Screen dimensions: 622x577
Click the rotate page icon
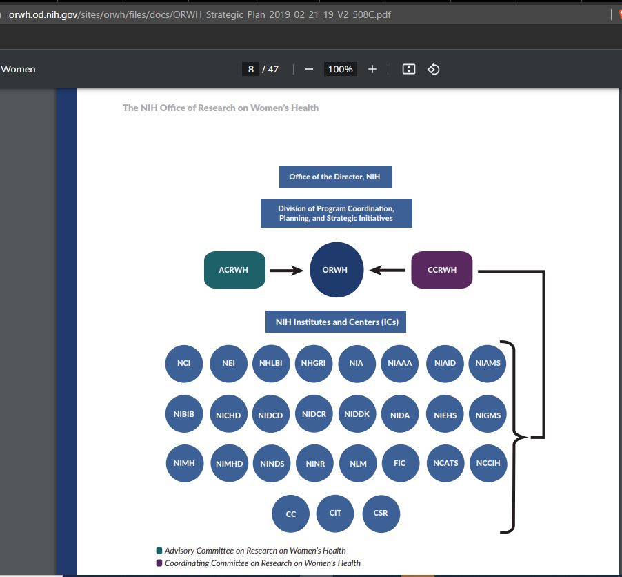[x=433, y=69]
